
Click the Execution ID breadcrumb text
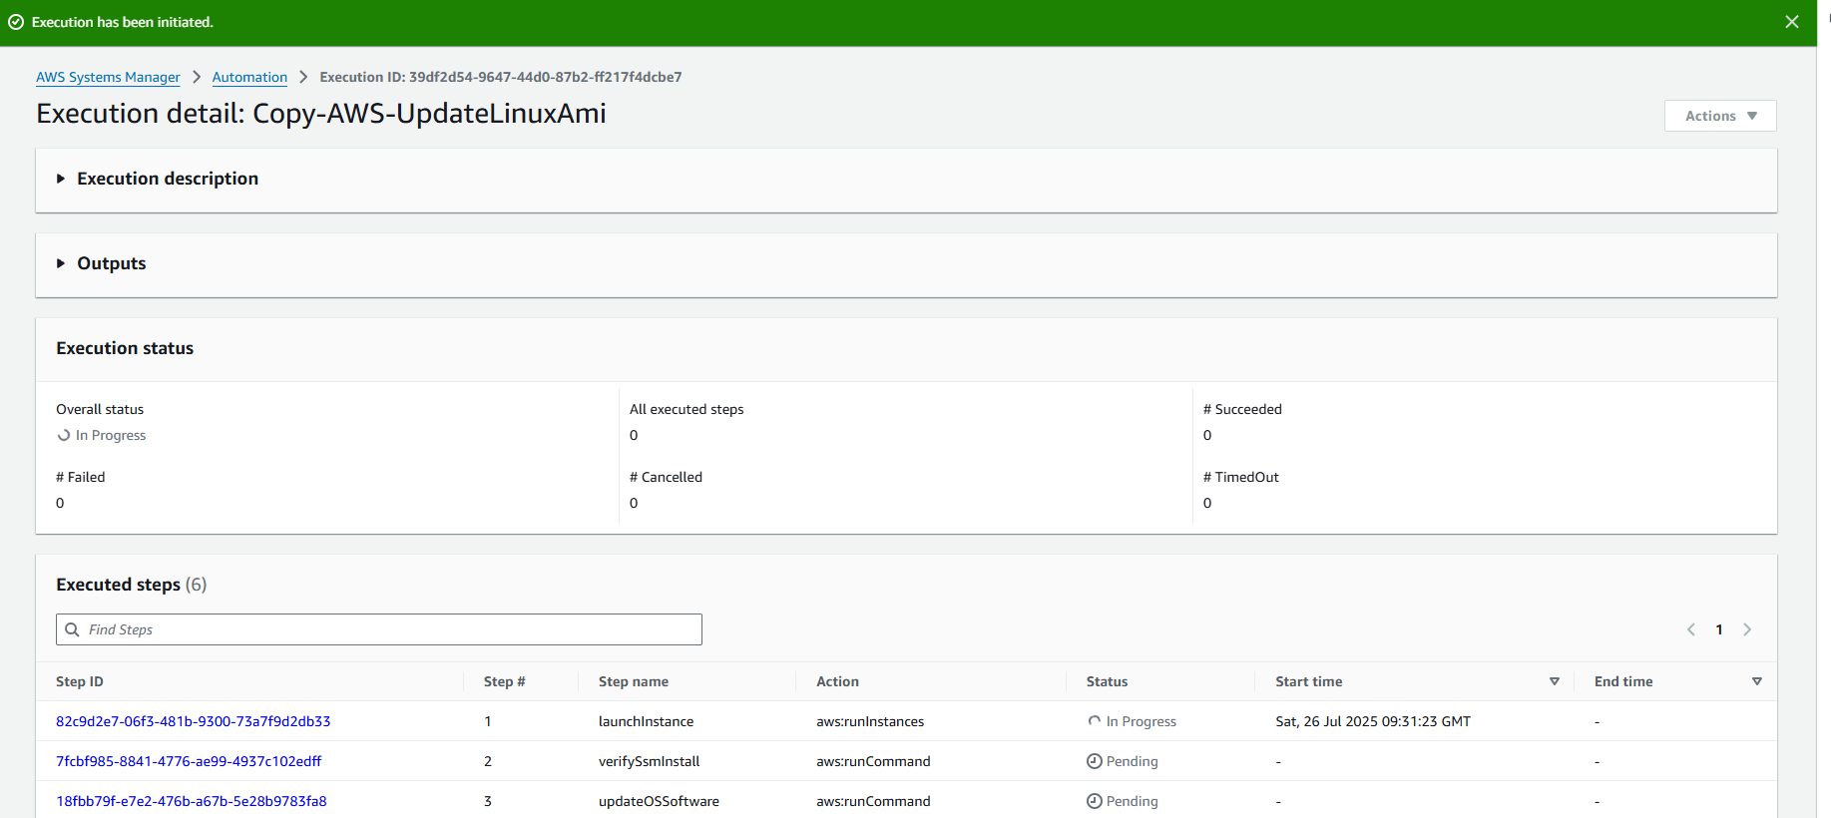point(501,77)
